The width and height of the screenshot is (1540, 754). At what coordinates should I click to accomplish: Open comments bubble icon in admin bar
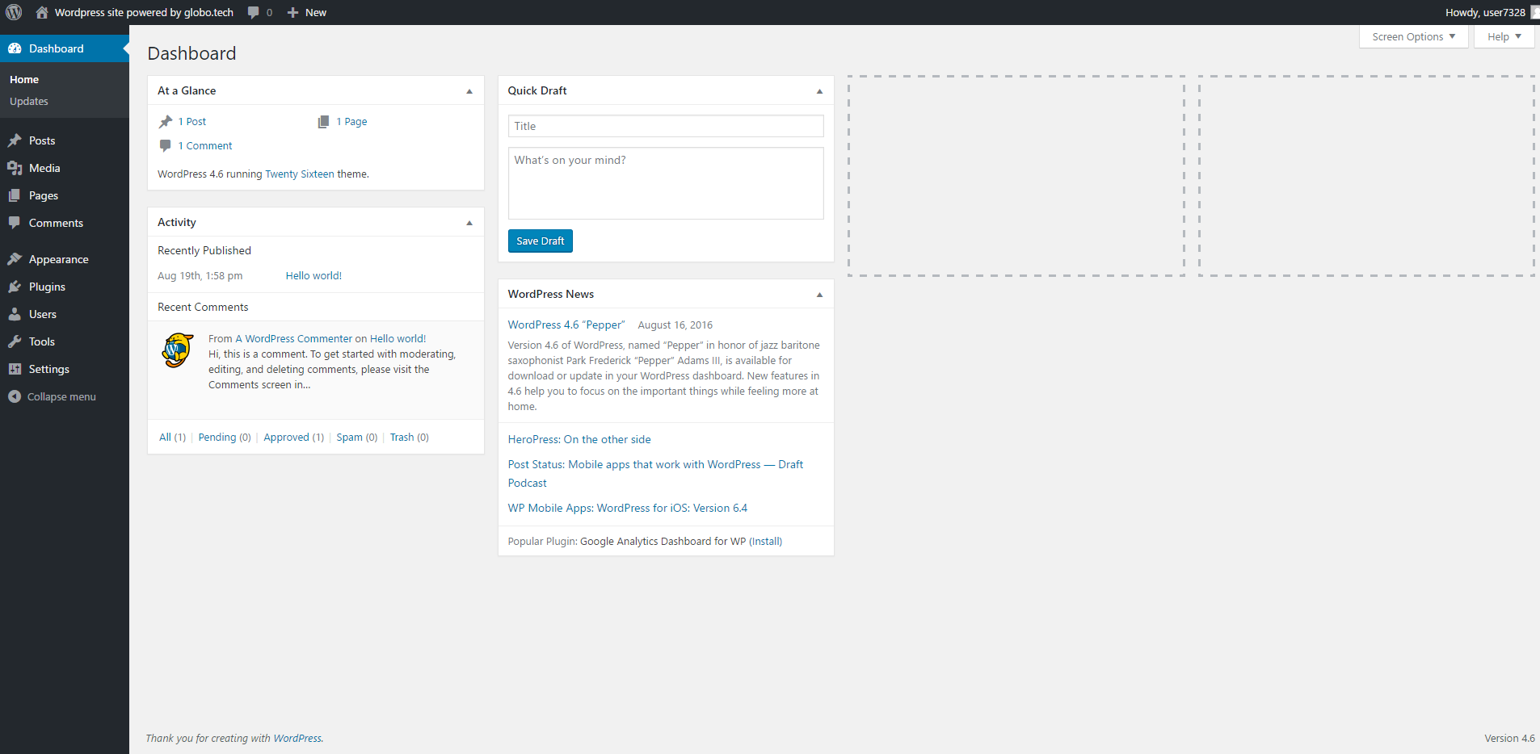pos(254,12)
